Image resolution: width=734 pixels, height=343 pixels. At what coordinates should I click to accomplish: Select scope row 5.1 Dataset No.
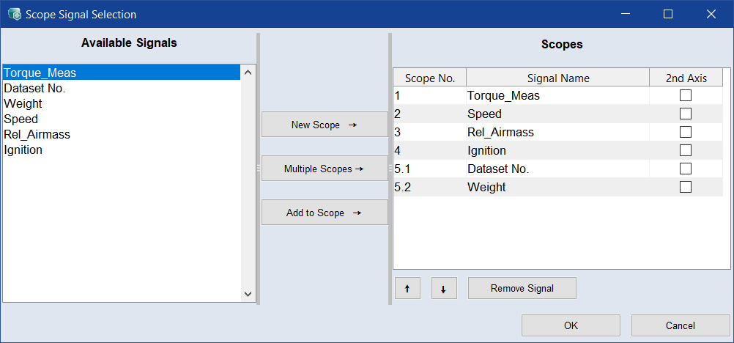[x=498, y=169]
